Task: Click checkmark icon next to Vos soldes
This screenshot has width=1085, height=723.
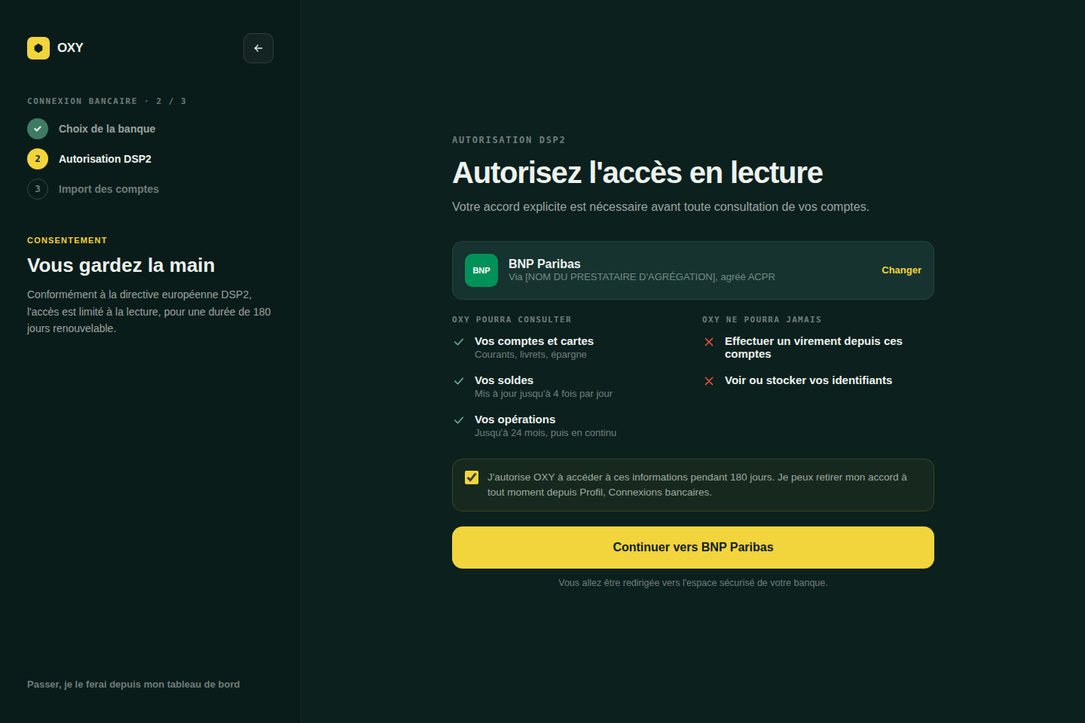Action: click(x=459, y=381)
